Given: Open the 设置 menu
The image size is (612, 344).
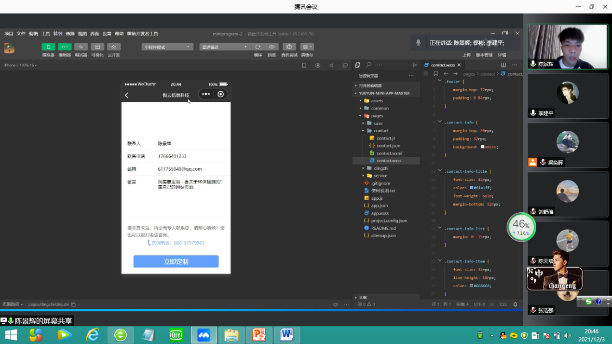Looking at the screenshot, I should pyautogui.click(x=107, y=34).
